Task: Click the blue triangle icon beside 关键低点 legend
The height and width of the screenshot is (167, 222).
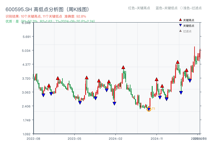Action: point(180,25)
